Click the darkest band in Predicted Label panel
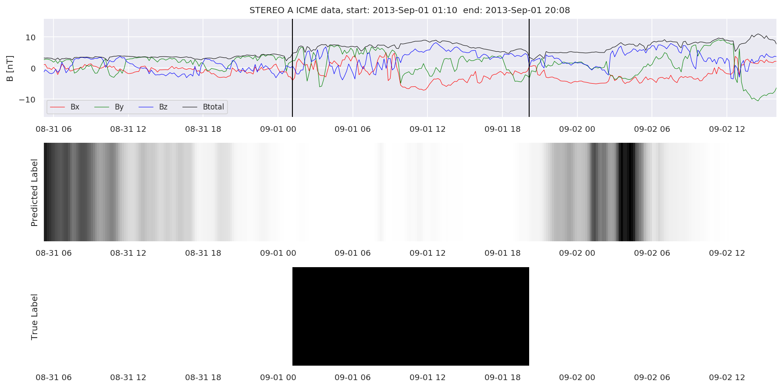This screenshot has width=783, height=388. click(x=627, y=192)
